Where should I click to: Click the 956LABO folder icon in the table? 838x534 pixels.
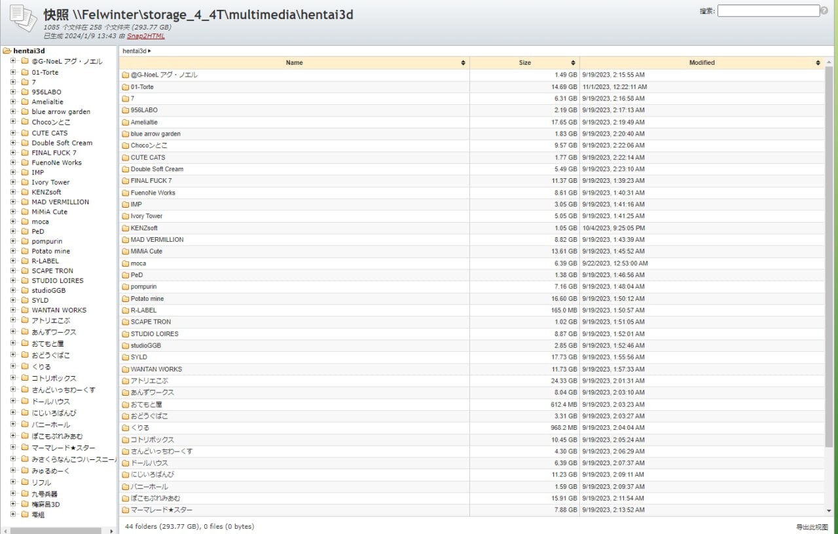click(126, 111)
